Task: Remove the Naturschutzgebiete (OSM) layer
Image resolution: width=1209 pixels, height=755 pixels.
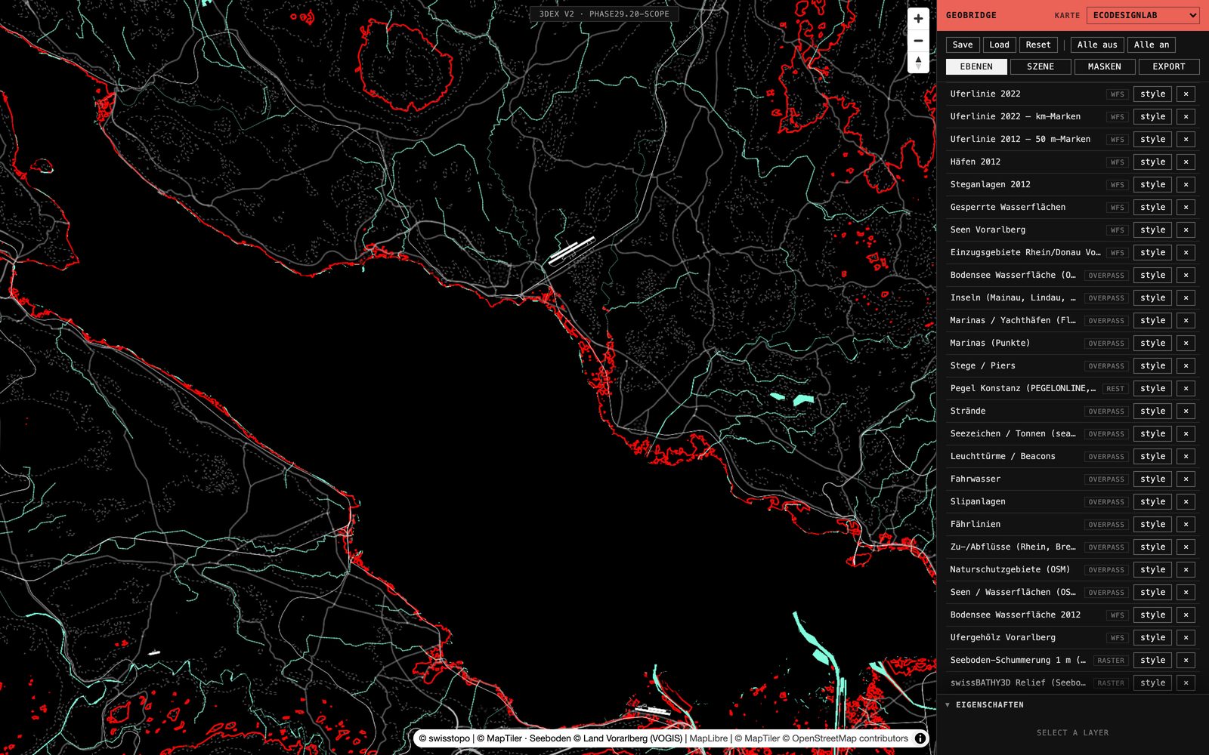Action: pos(1186,569)
